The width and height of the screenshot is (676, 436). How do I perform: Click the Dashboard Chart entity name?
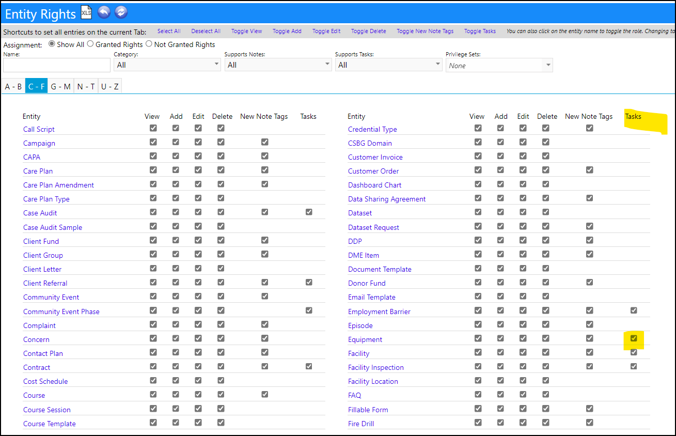[374, 185]
